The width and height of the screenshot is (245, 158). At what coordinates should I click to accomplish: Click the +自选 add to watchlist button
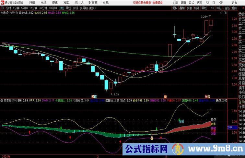(227, 8)
